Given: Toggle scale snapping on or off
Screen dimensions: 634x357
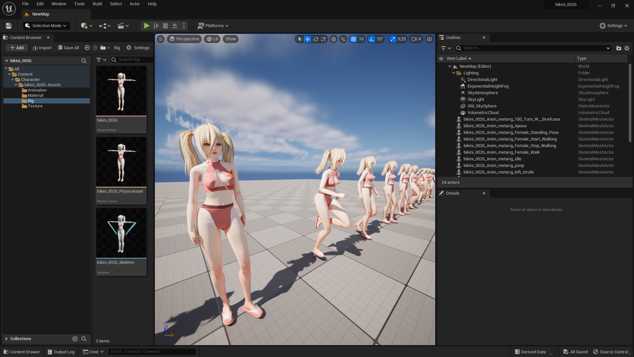Looking at the screenshot, I should (393, 39).
